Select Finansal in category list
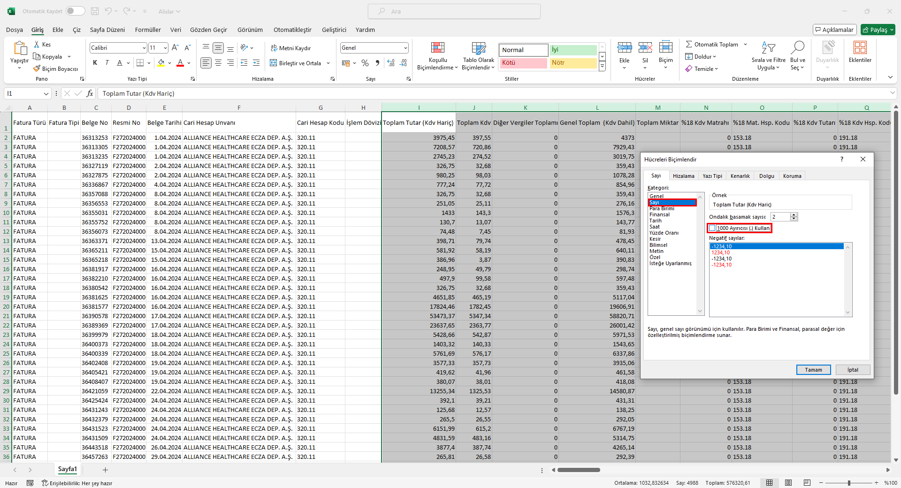The height and width of the screenshot is (488, 901). 659,214
